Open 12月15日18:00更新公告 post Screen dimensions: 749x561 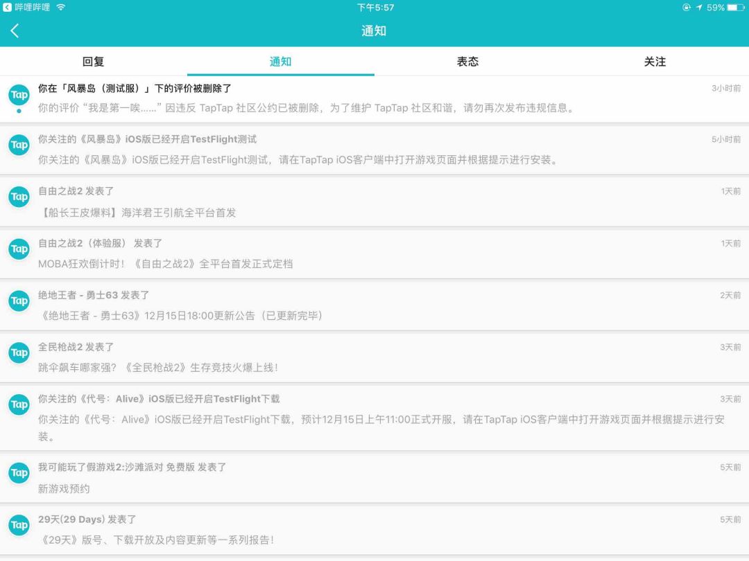point(180,316)
